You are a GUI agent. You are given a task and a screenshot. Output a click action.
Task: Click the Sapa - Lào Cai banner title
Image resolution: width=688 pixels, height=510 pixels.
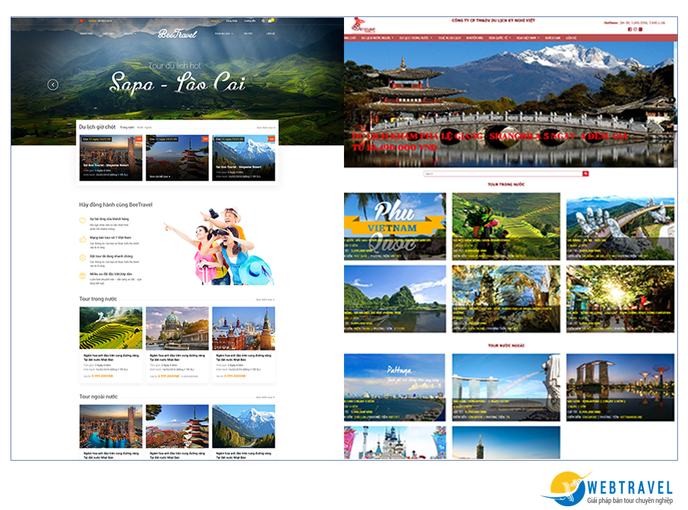pyautogui.click(x=177, y=83)
